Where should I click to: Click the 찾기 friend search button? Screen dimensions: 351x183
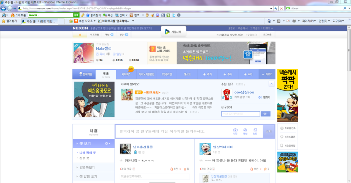266,114
